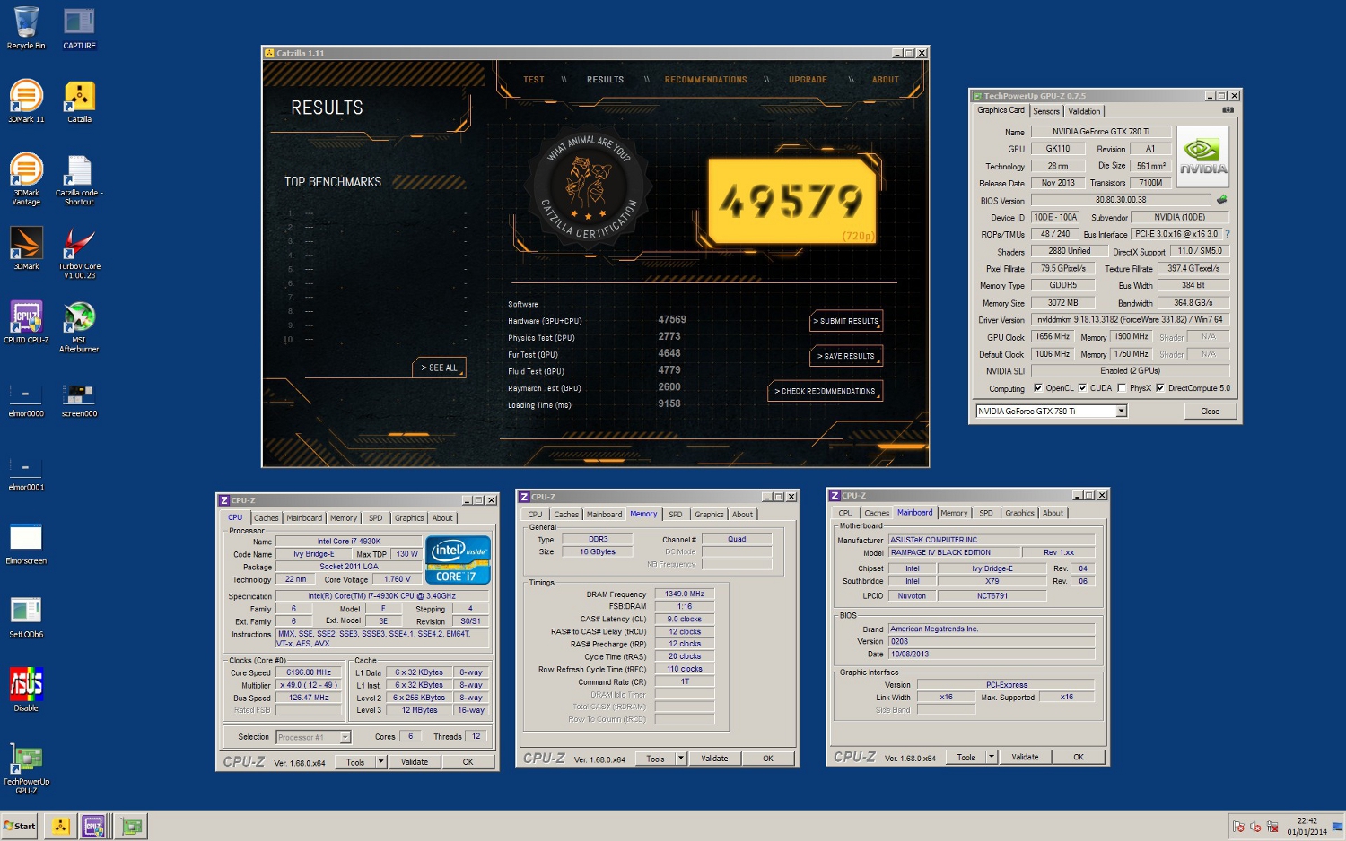Open the Elmorscreen desktop file

tap(26, 543)
